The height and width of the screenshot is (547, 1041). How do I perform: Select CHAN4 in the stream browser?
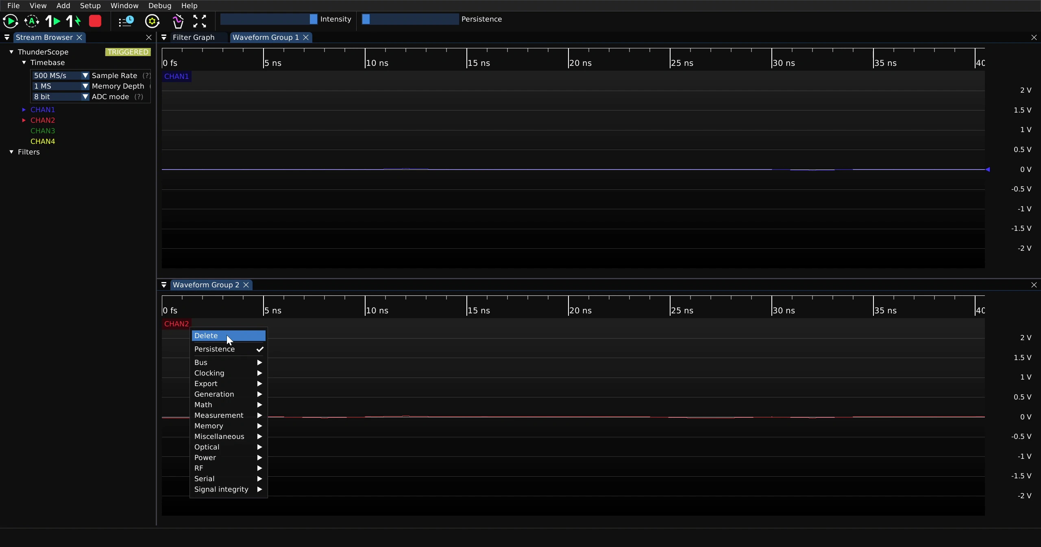43,141
